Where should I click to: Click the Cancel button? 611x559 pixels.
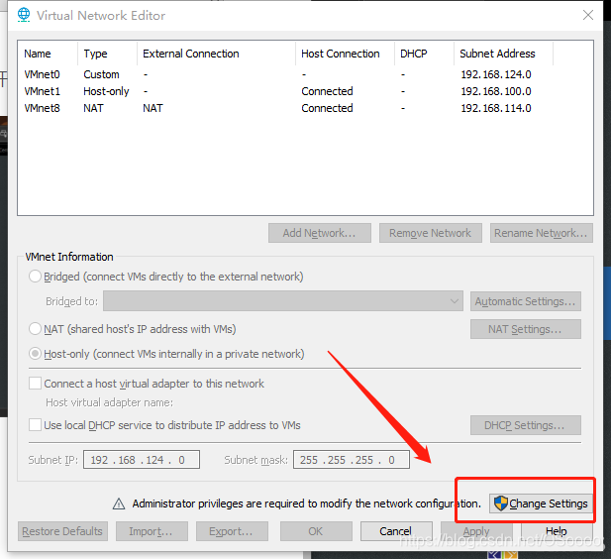[x=396, y=531]
